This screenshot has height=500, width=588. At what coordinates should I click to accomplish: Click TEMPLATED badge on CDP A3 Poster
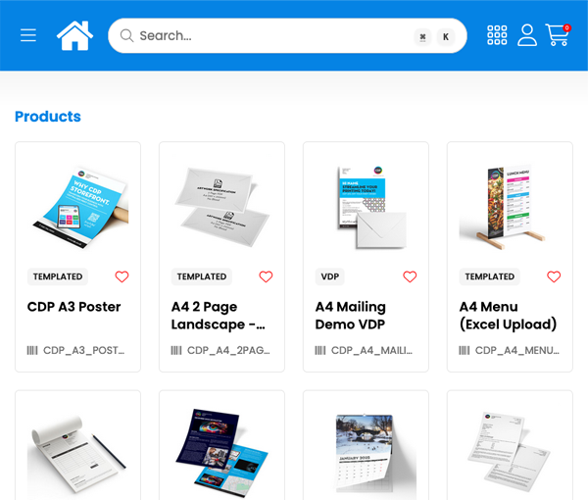pyautogui.click(x=58, y=276)
